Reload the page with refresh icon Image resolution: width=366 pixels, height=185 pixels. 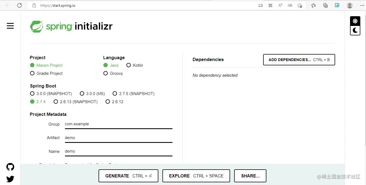point(19,5)
